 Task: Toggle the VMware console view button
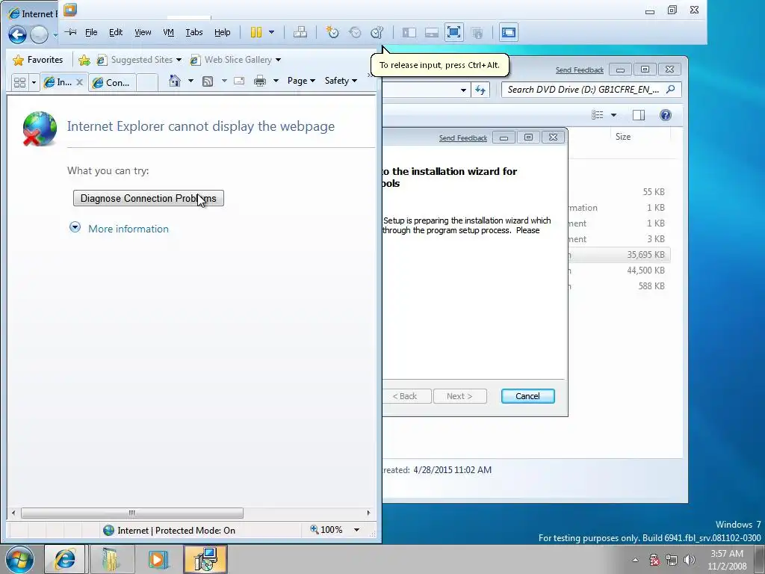click(x=508, y=32)
